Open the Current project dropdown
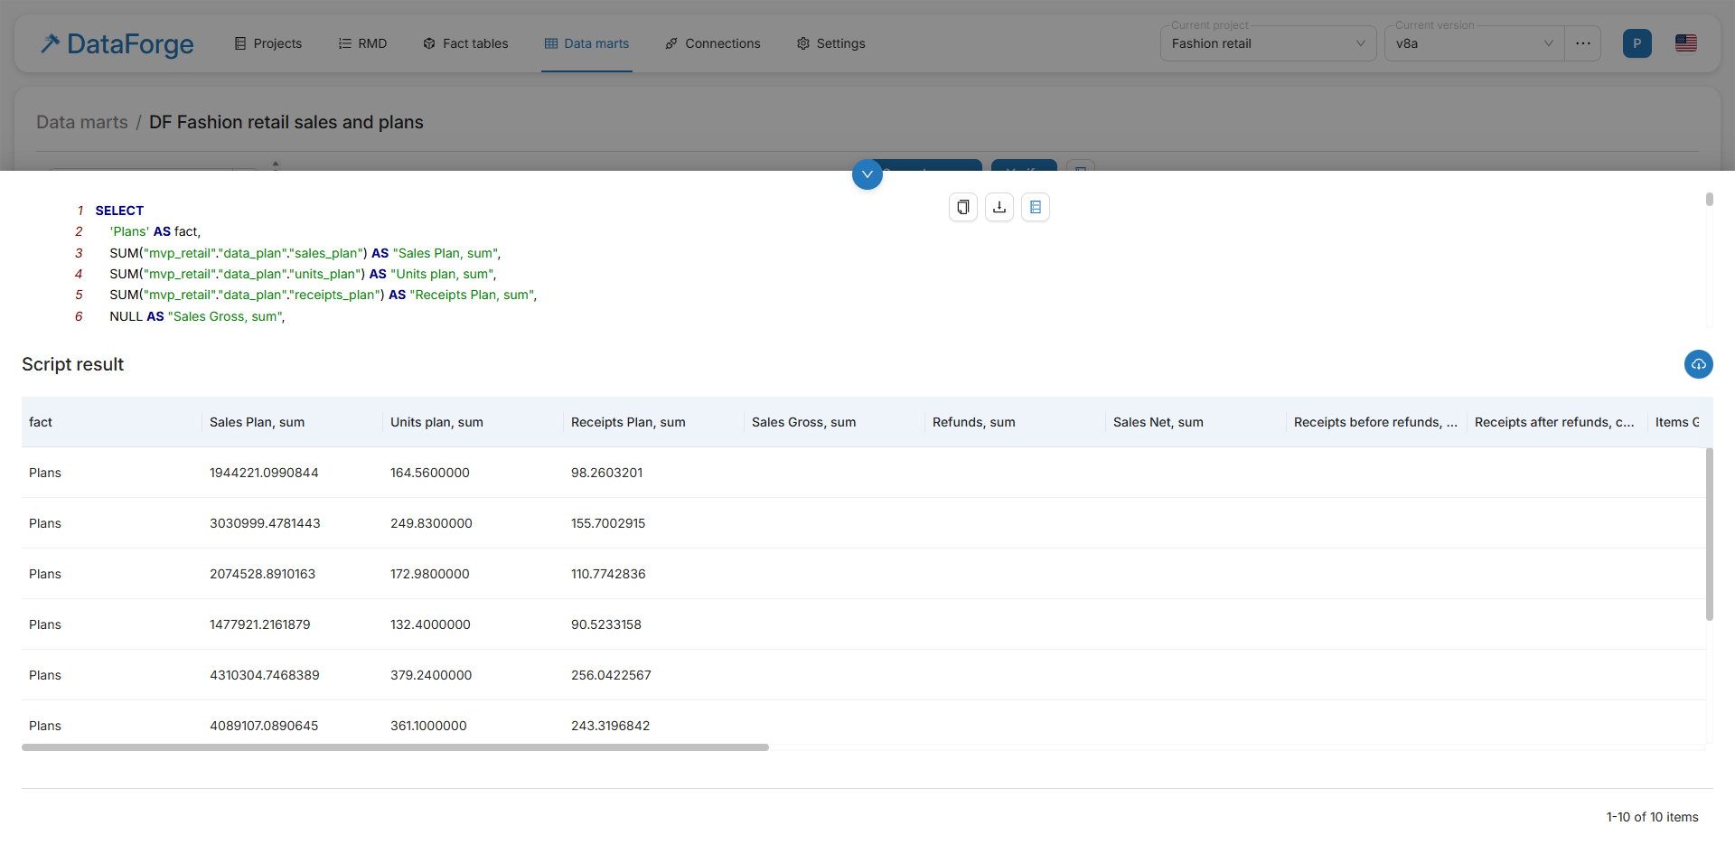Viewport: 1735px width, 854px height. (1267, 43)
